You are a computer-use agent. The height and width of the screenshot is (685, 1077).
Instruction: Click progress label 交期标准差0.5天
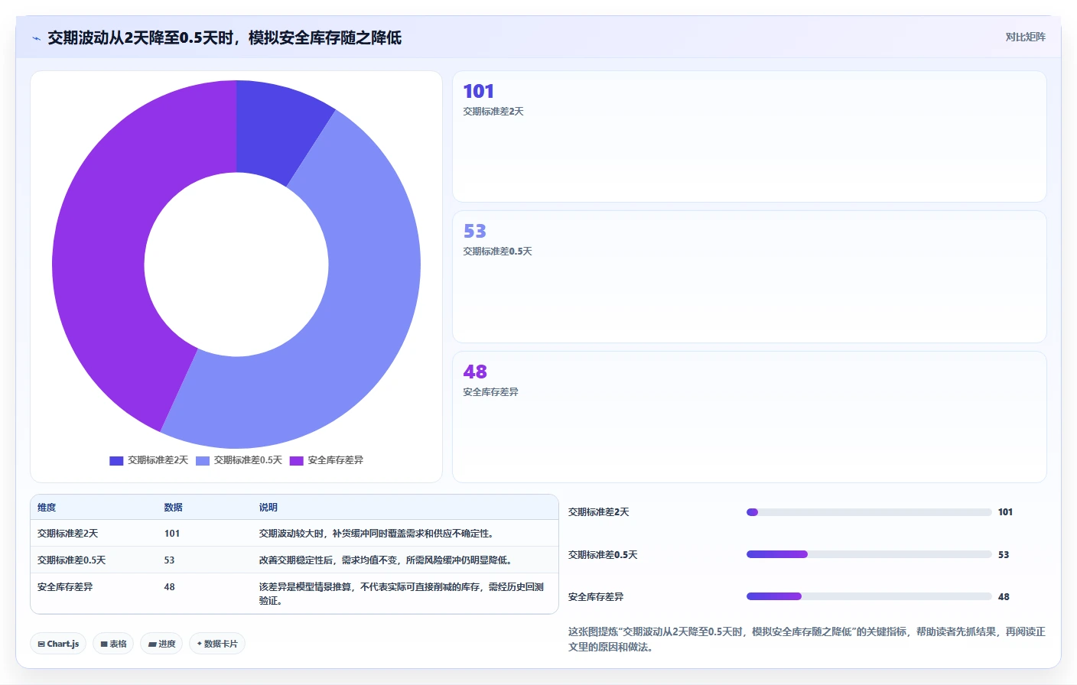click(603, 555)
